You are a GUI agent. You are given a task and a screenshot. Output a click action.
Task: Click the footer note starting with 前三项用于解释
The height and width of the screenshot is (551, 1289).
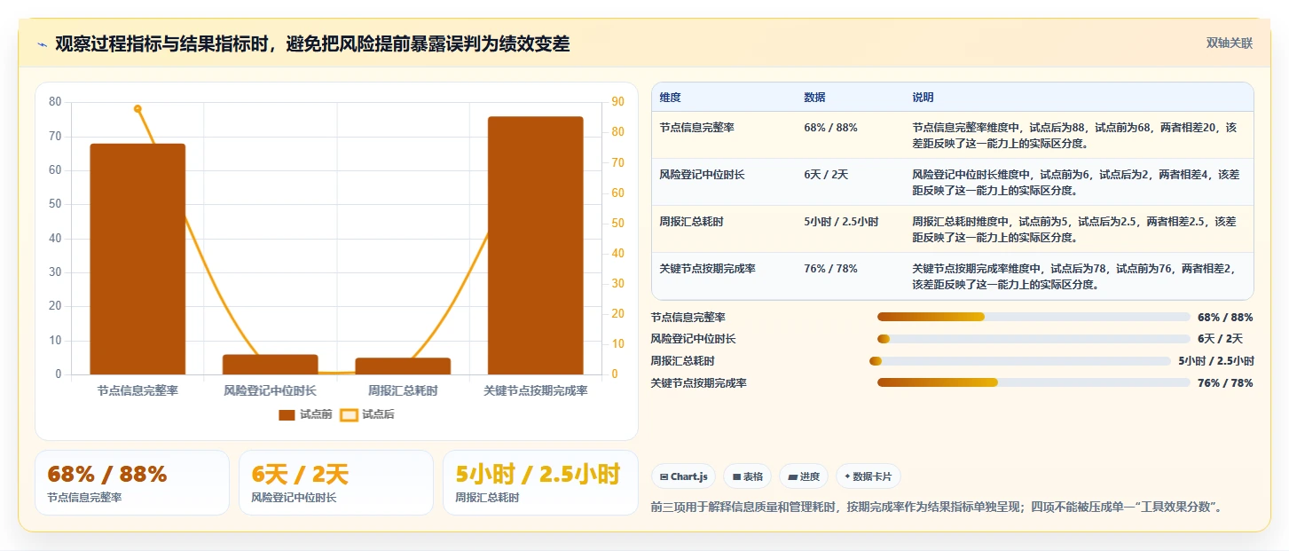pyautogui.click(x=937, y=508)
